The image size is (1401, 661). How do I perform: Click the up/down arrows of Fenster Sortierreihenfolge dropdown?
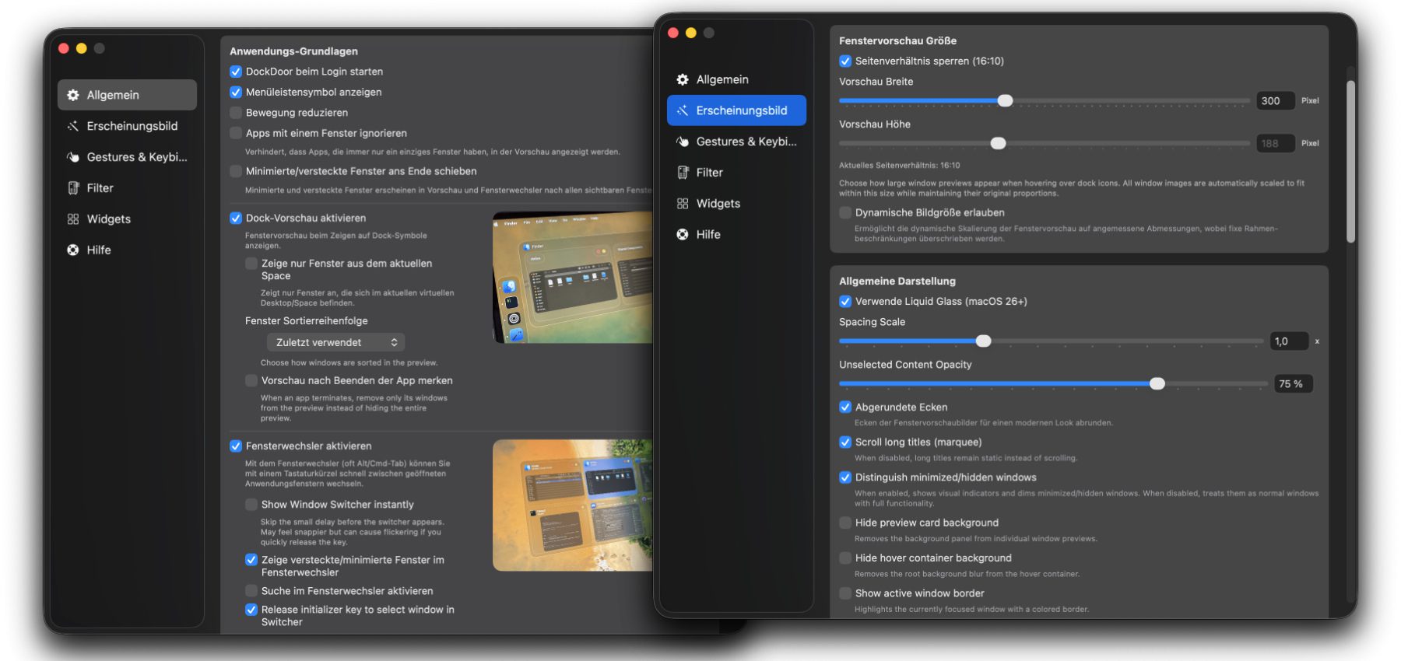point(395,343)
